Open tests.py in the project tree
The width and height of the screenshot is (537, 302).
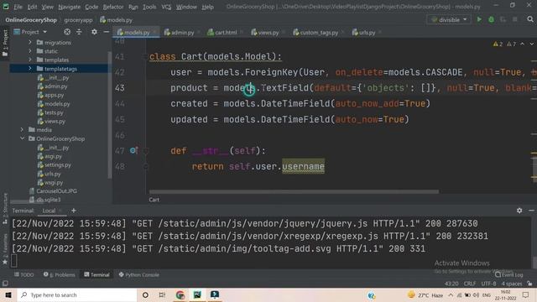[x=50, y=112]
